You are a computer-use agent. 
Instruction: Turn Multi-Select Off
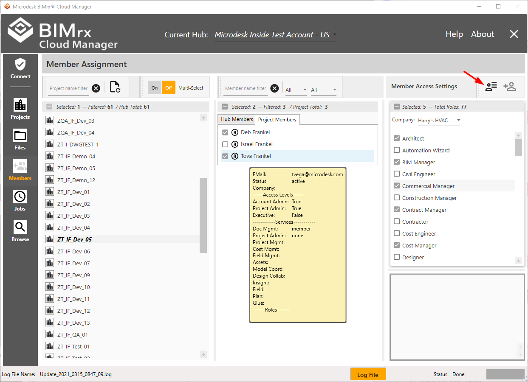[x=169, y=88]
